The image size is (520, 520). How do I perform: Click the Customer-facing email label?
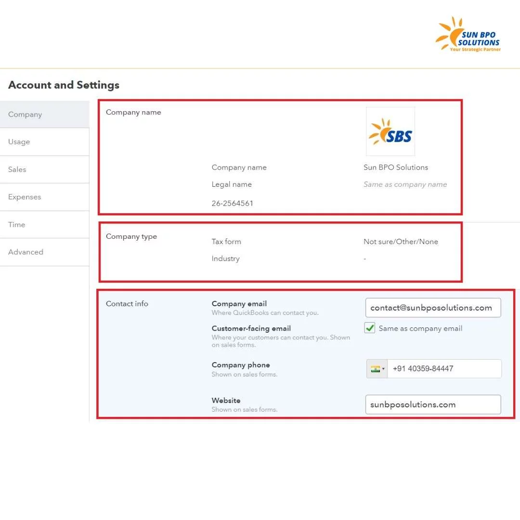pos(251,329)
